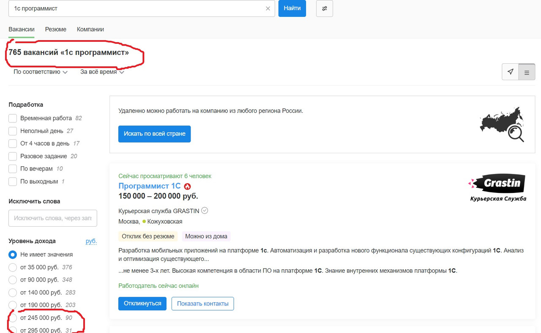Switch to list view icon
Image resolution: width=541 pixels, height=333 pixels.
tap(527, 72)
